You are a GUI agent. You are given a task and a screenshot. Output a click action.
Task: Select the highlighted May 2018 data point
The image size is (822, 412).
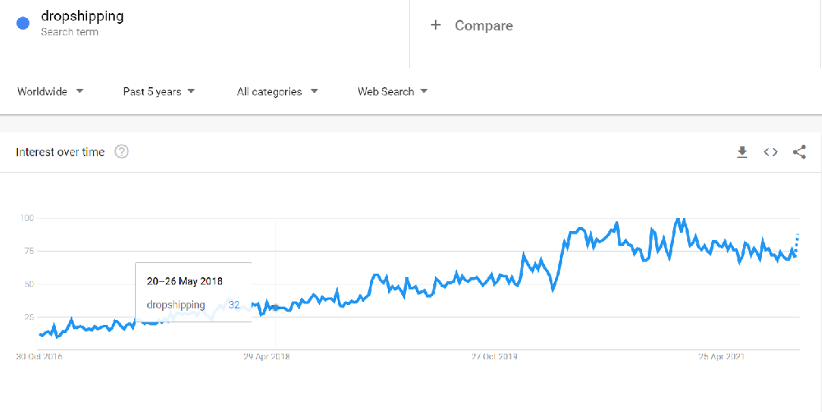pyautogui.click(x=275, y=308)
